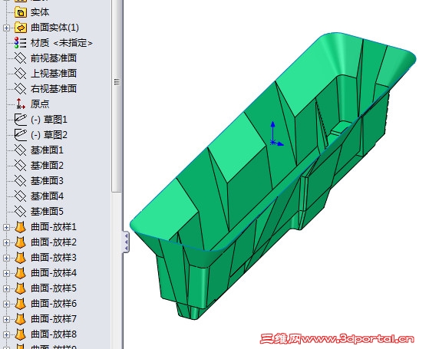Expand the 曲面-放样1 feature node
Screen dimensions: 429x349
(x=6, y=227)
